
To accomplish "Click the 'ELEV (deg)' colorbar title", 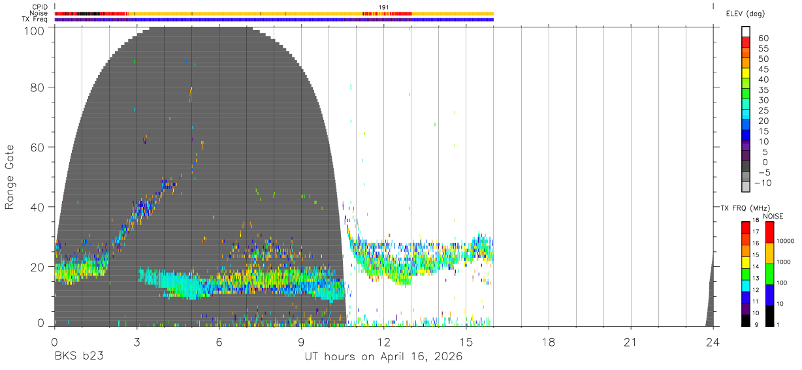I will [x=745, y=14].
